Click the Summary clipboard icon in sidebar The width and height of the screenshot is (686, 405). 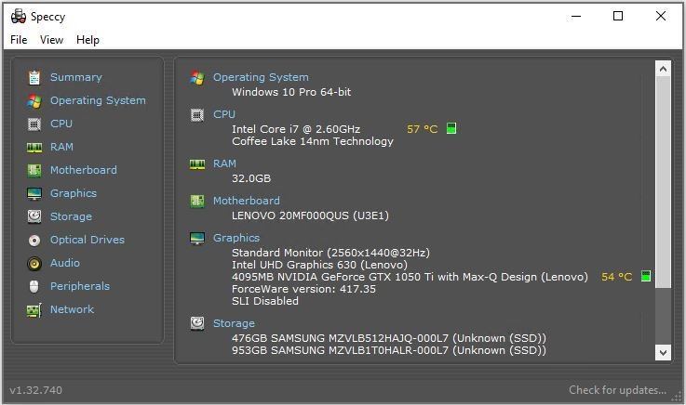34,78
